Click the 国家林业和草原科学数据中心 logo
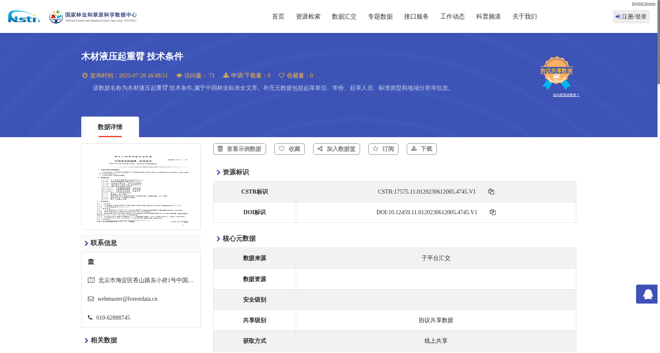Viewport: 660px width, 353px height. [93, 16]
